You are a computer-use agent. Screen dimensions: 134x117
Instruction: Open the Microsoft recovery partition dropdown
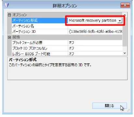coord(120,20)
